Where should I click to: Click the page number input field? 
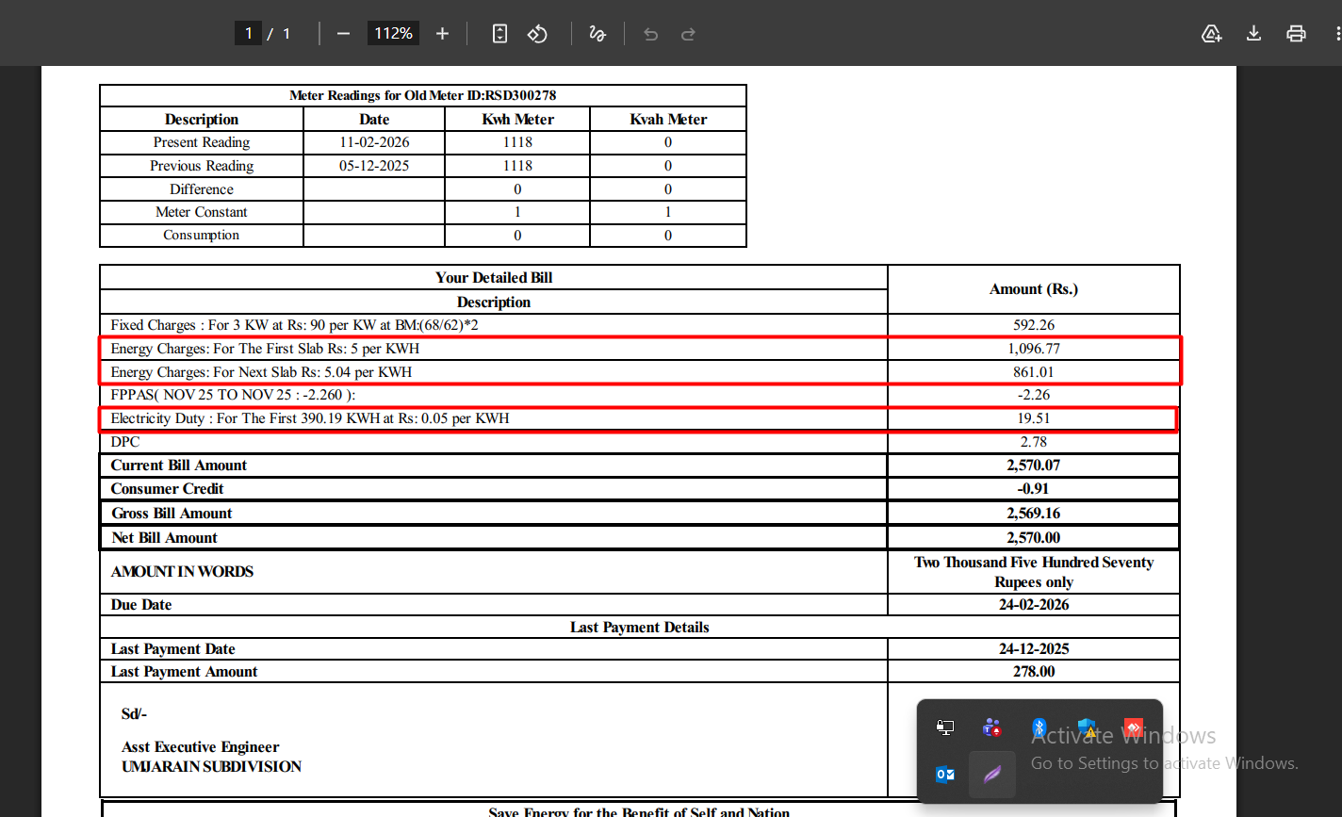click(x=248, y=34)
